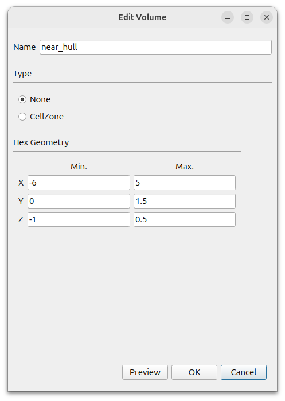Click the Min. column header label
The height and width of the screenshot is (401, 285).
[79, 167]
